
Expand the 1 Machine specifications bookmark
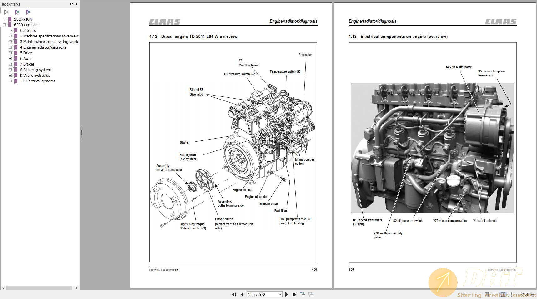tap(10, 36)
